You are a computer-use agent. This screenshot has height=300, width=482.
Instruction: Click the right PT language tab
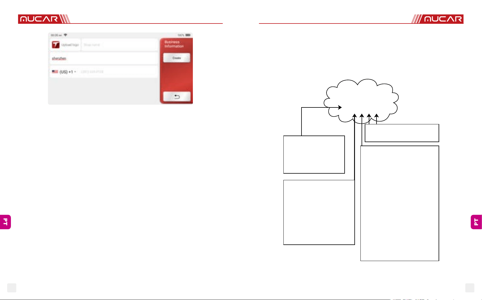pyautogui.click(x=476, y=222)
